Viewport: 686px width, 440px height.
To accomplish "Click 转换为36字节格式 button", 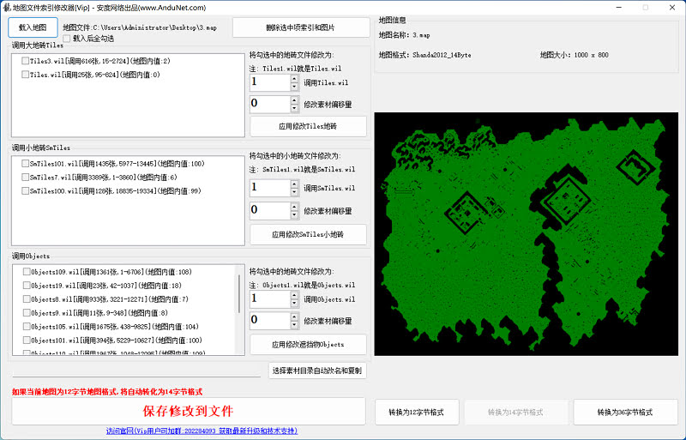I will pos(625,412).
